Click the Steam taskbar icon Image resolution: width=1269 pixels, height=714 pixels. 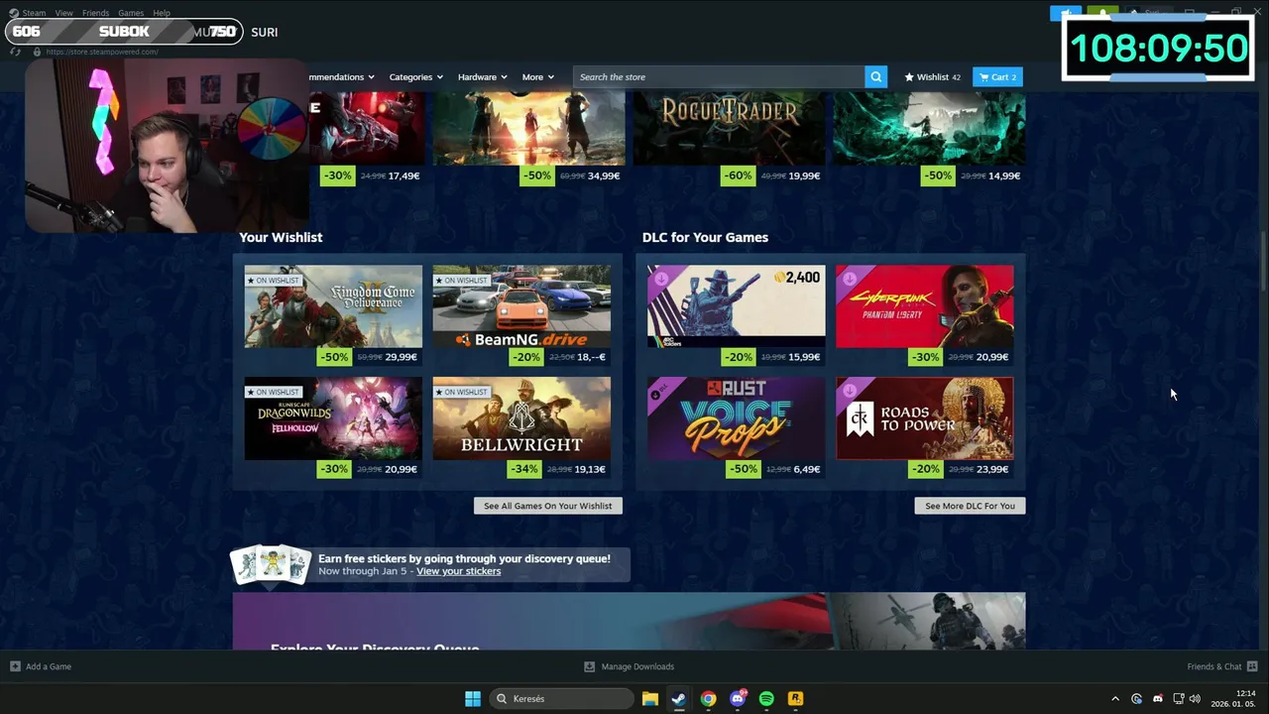click(678, 698)
